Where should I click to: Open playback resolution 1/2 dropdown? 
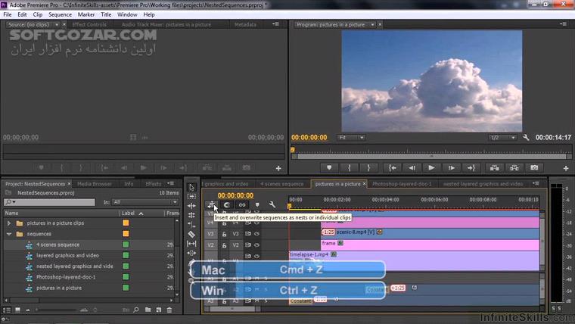pos(502,138)
